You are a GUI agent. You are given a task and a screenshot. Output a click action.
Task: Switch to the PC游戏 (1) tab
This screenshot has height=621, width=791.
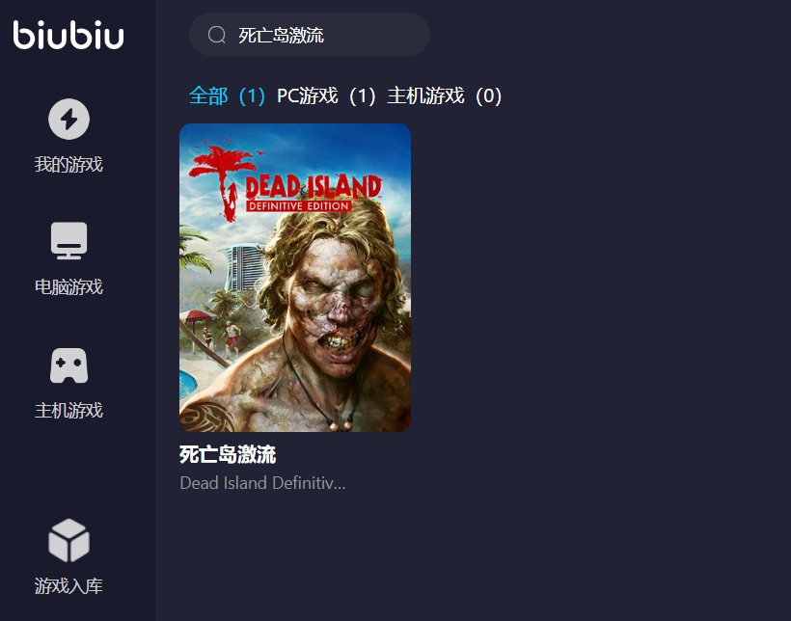click(326, 95)
